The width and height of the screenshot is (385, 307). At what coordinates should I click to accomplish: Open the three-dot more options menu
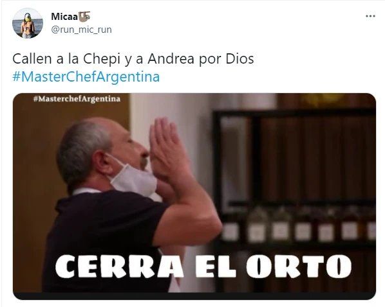370,16
